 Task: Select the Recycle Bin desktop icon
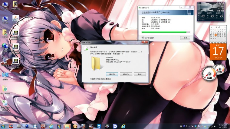(5, 62)
